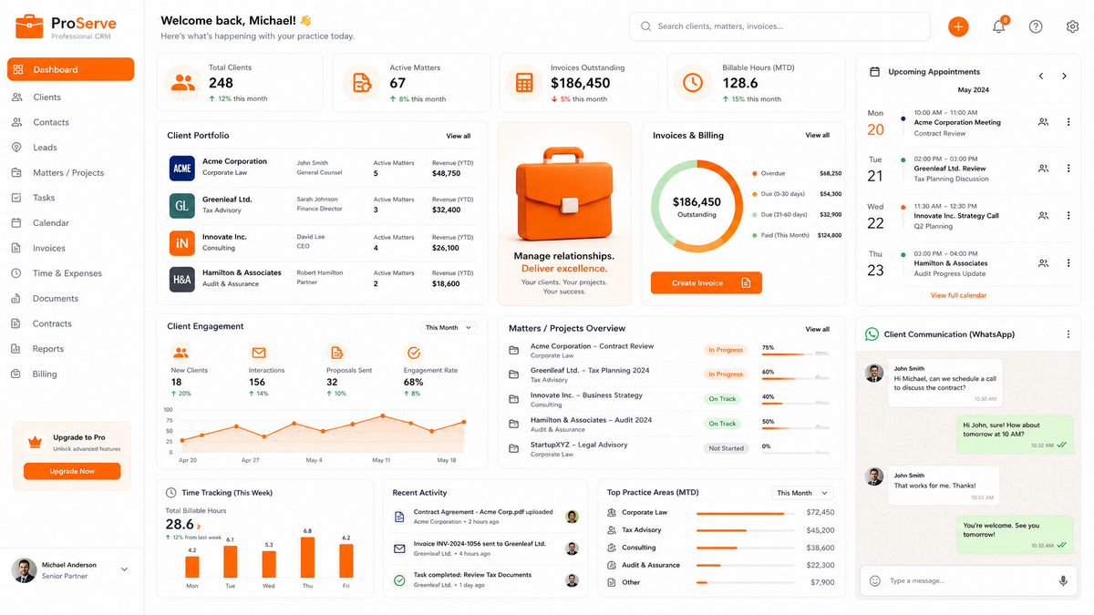Open the help question mark icon
This screenshot has height=615, width=1094.
click(x=1036, y=26)
